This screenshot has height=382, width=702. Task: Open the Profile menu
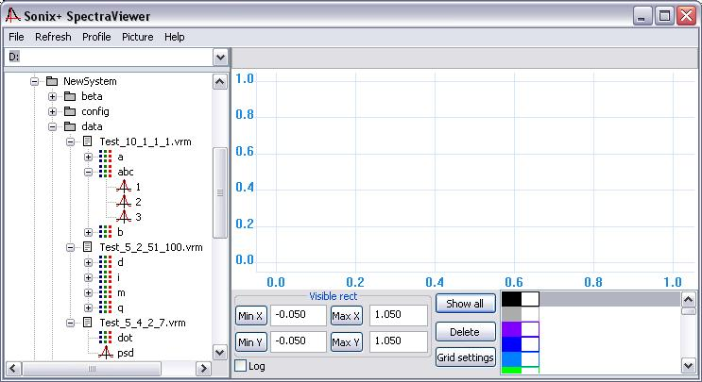(96, 37)
